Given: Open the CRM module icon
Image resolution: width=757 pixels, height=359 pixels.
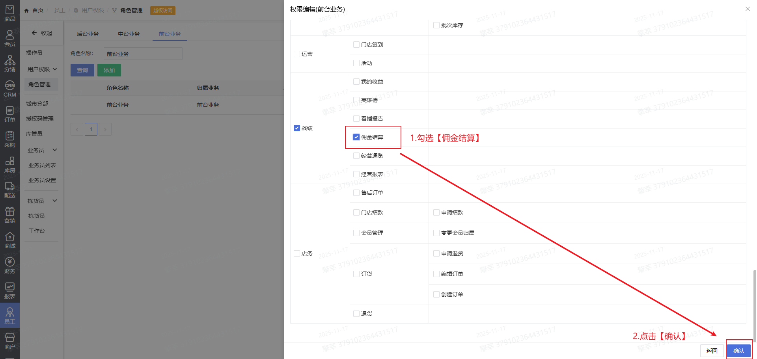Looking at the screenshot, I should (9, 89).
